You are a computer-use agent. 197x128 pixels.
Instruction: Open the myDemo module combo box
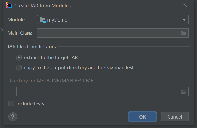113,20
